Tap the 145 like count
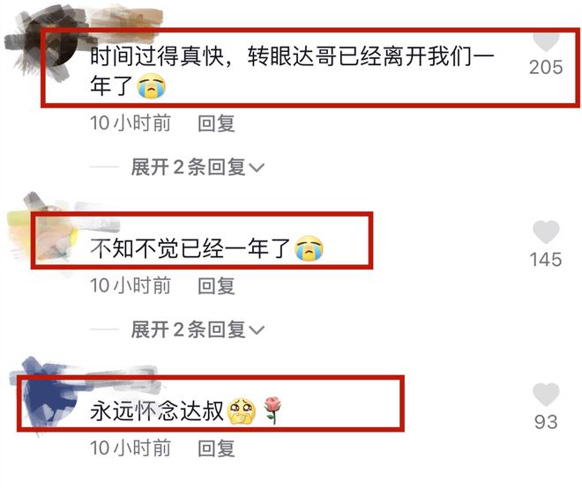Screen dimensions: 582x488 tap(546, 260)
